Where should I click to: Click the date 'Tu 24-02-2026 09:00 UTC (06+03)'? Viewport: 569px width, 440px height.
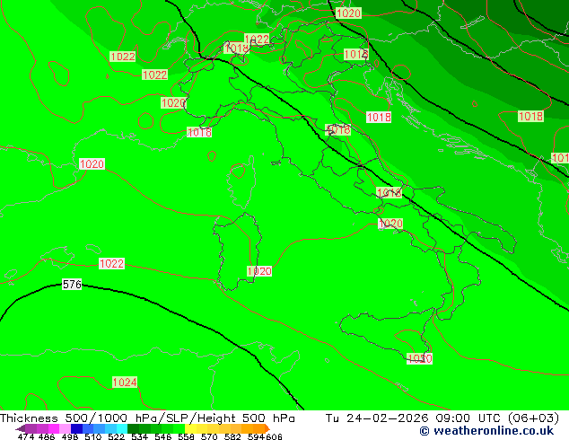pyautogui.click(x=442, y=418)
